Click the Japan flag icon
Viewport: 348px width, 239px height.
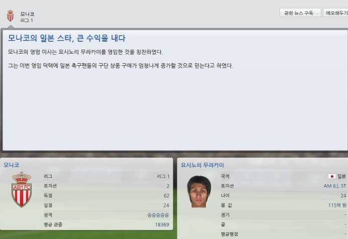[332, 176]
